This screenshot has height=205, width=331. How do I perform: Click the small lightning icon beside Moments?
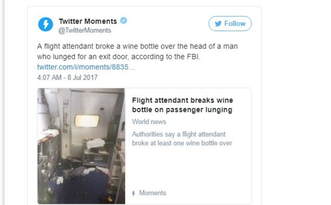[x=134, y=193]
